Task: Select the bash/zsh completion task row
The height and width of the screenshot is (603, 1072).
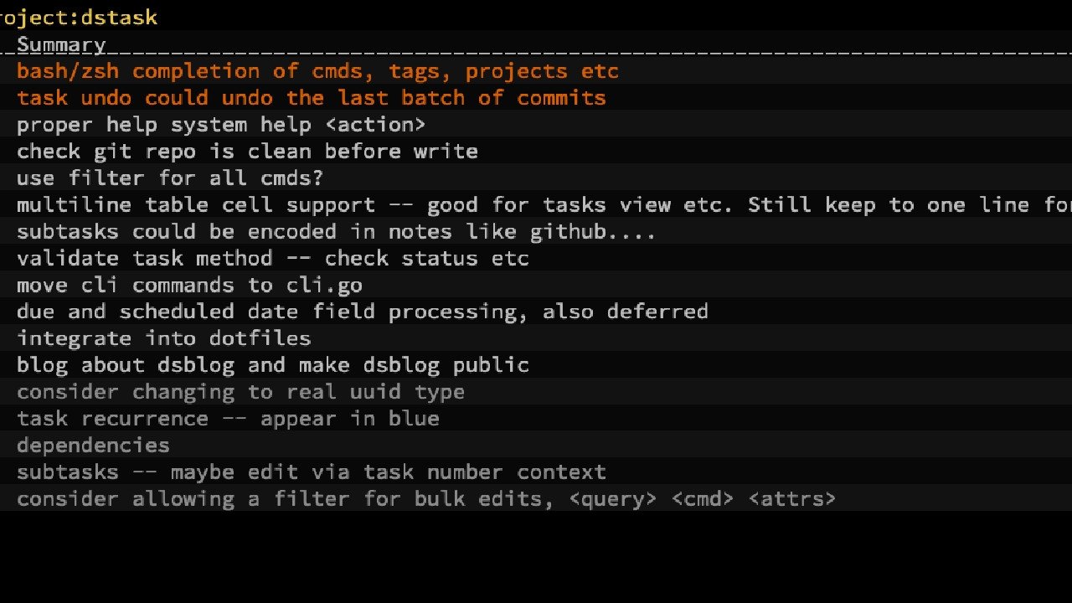Action: tap(317, 71)
